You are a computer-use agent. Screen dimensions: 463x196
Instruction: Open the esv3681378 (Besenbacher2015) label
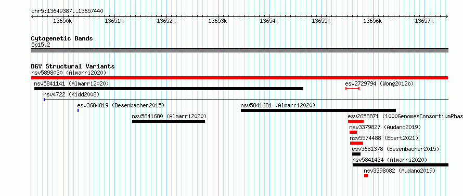396,149
